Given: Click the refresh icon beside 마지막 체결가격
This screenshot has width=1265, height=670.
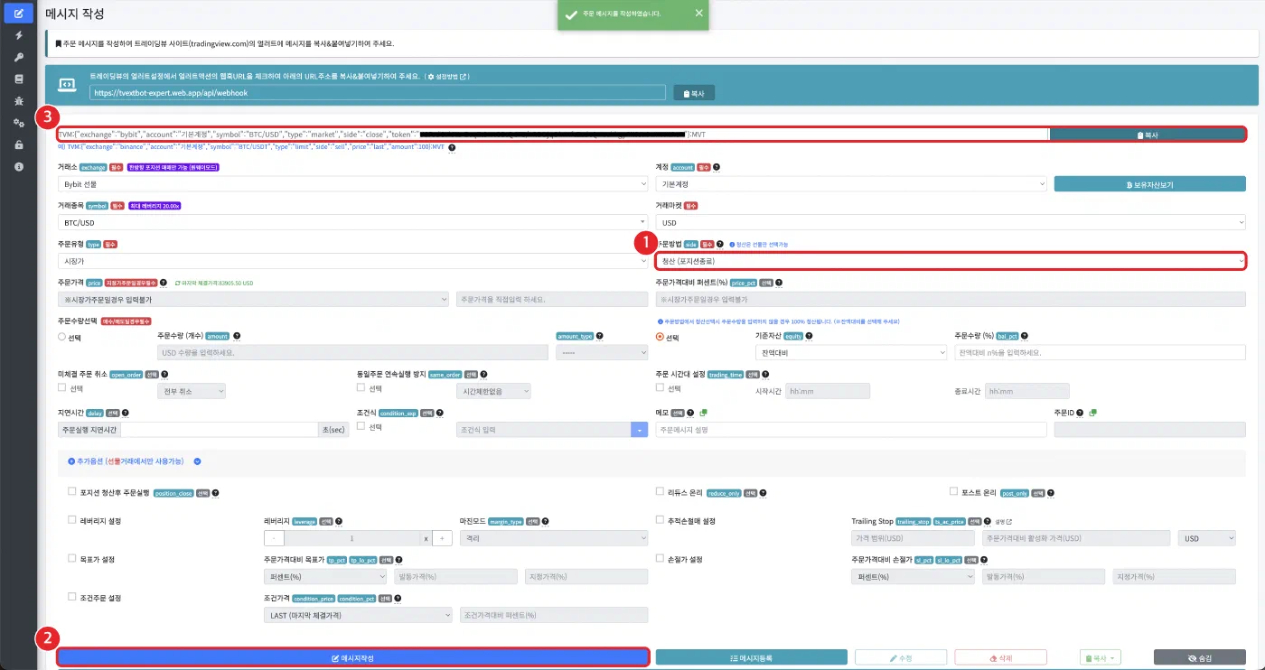Looking at the screenshot, I should 177,283.
